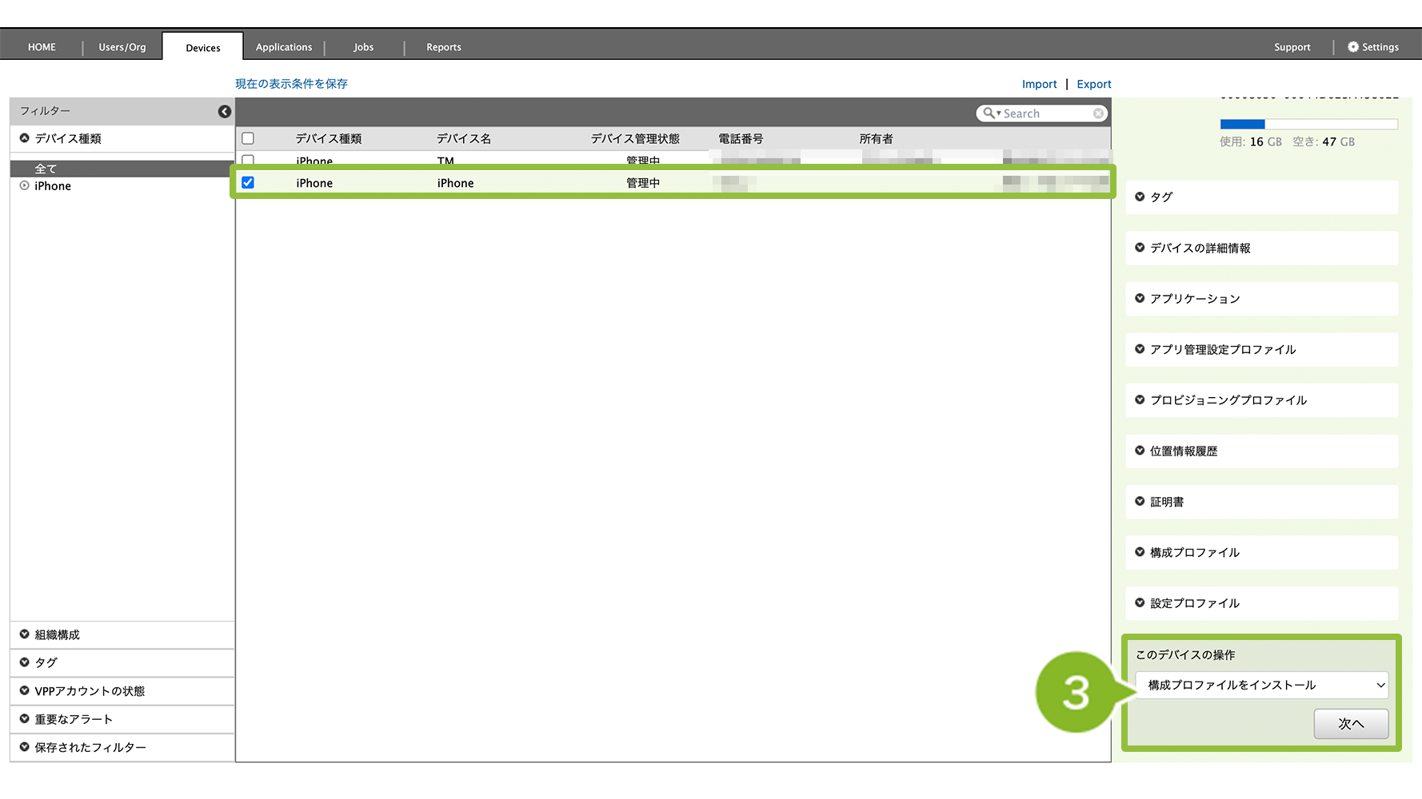Expand the 組織構成 filter section
The height and width of the screenshot is (799, 1422).
coord(25,634)
